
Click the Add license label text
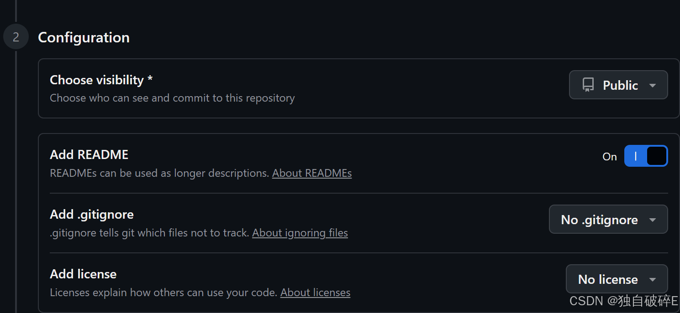[83, 274]
